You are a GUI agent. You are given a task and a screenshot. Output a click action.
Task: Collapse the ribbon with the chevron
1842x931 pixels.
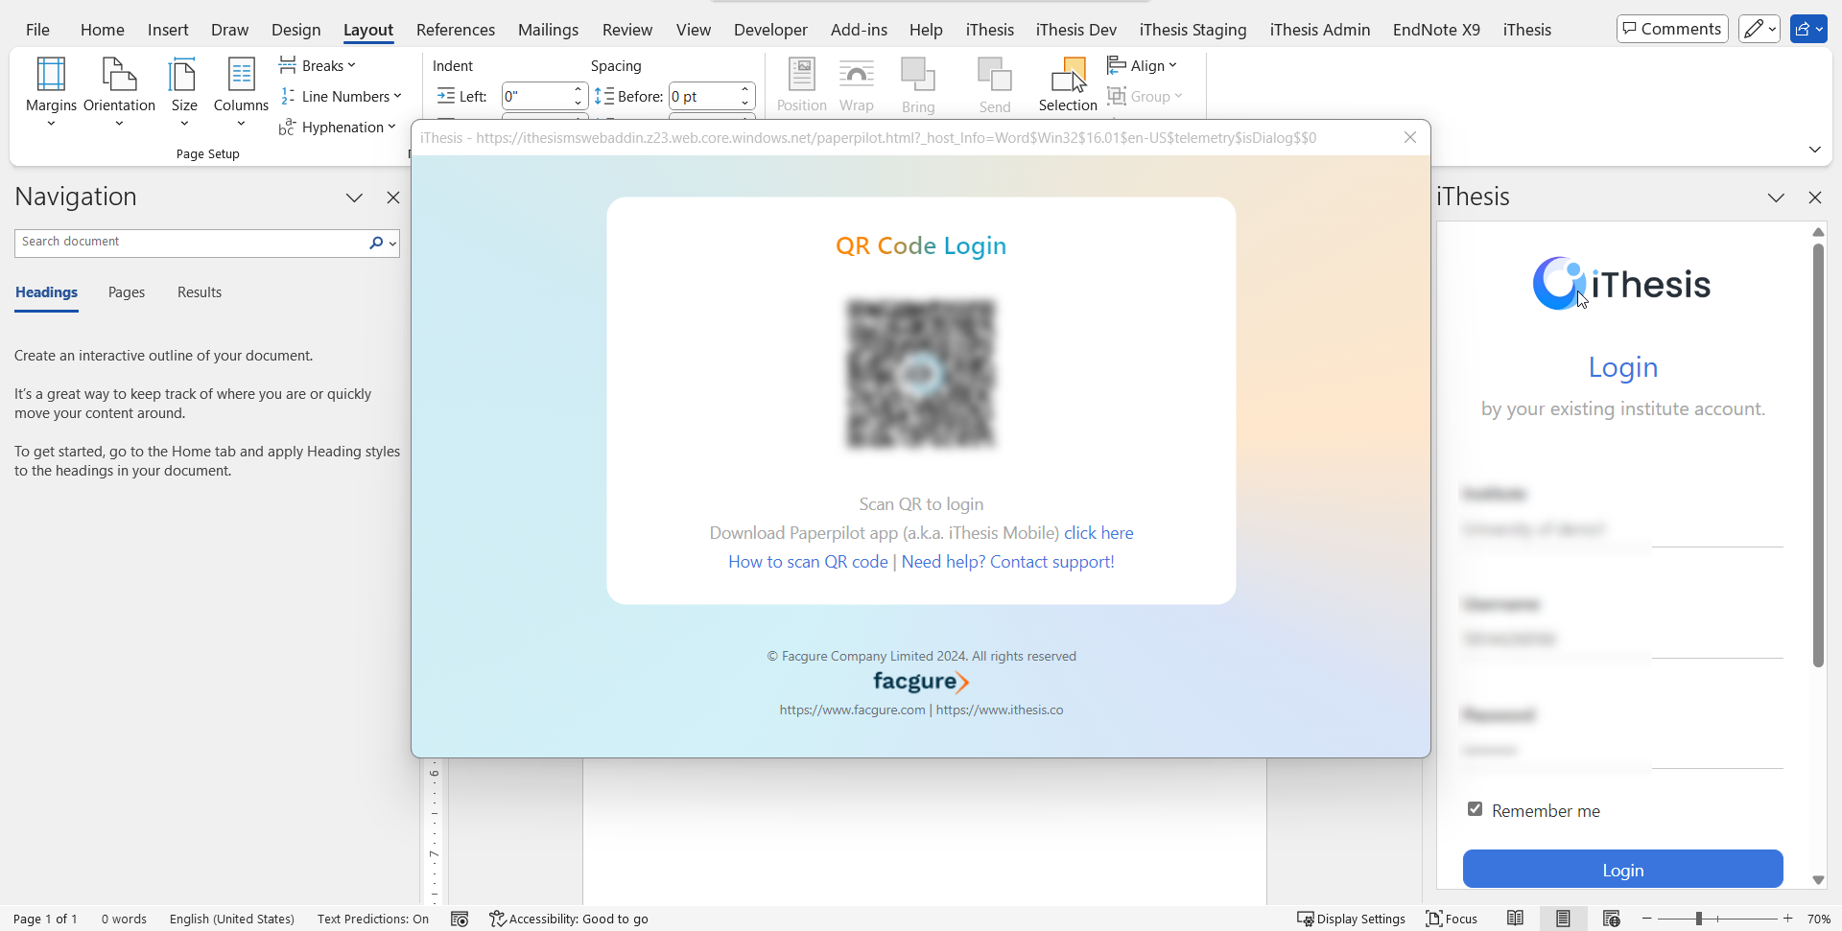[1814, 150]
